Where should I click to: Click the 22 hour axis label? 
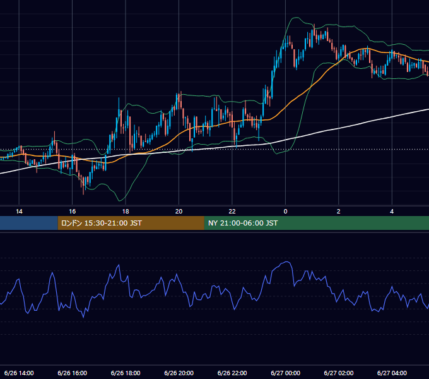tap(232, 212)
